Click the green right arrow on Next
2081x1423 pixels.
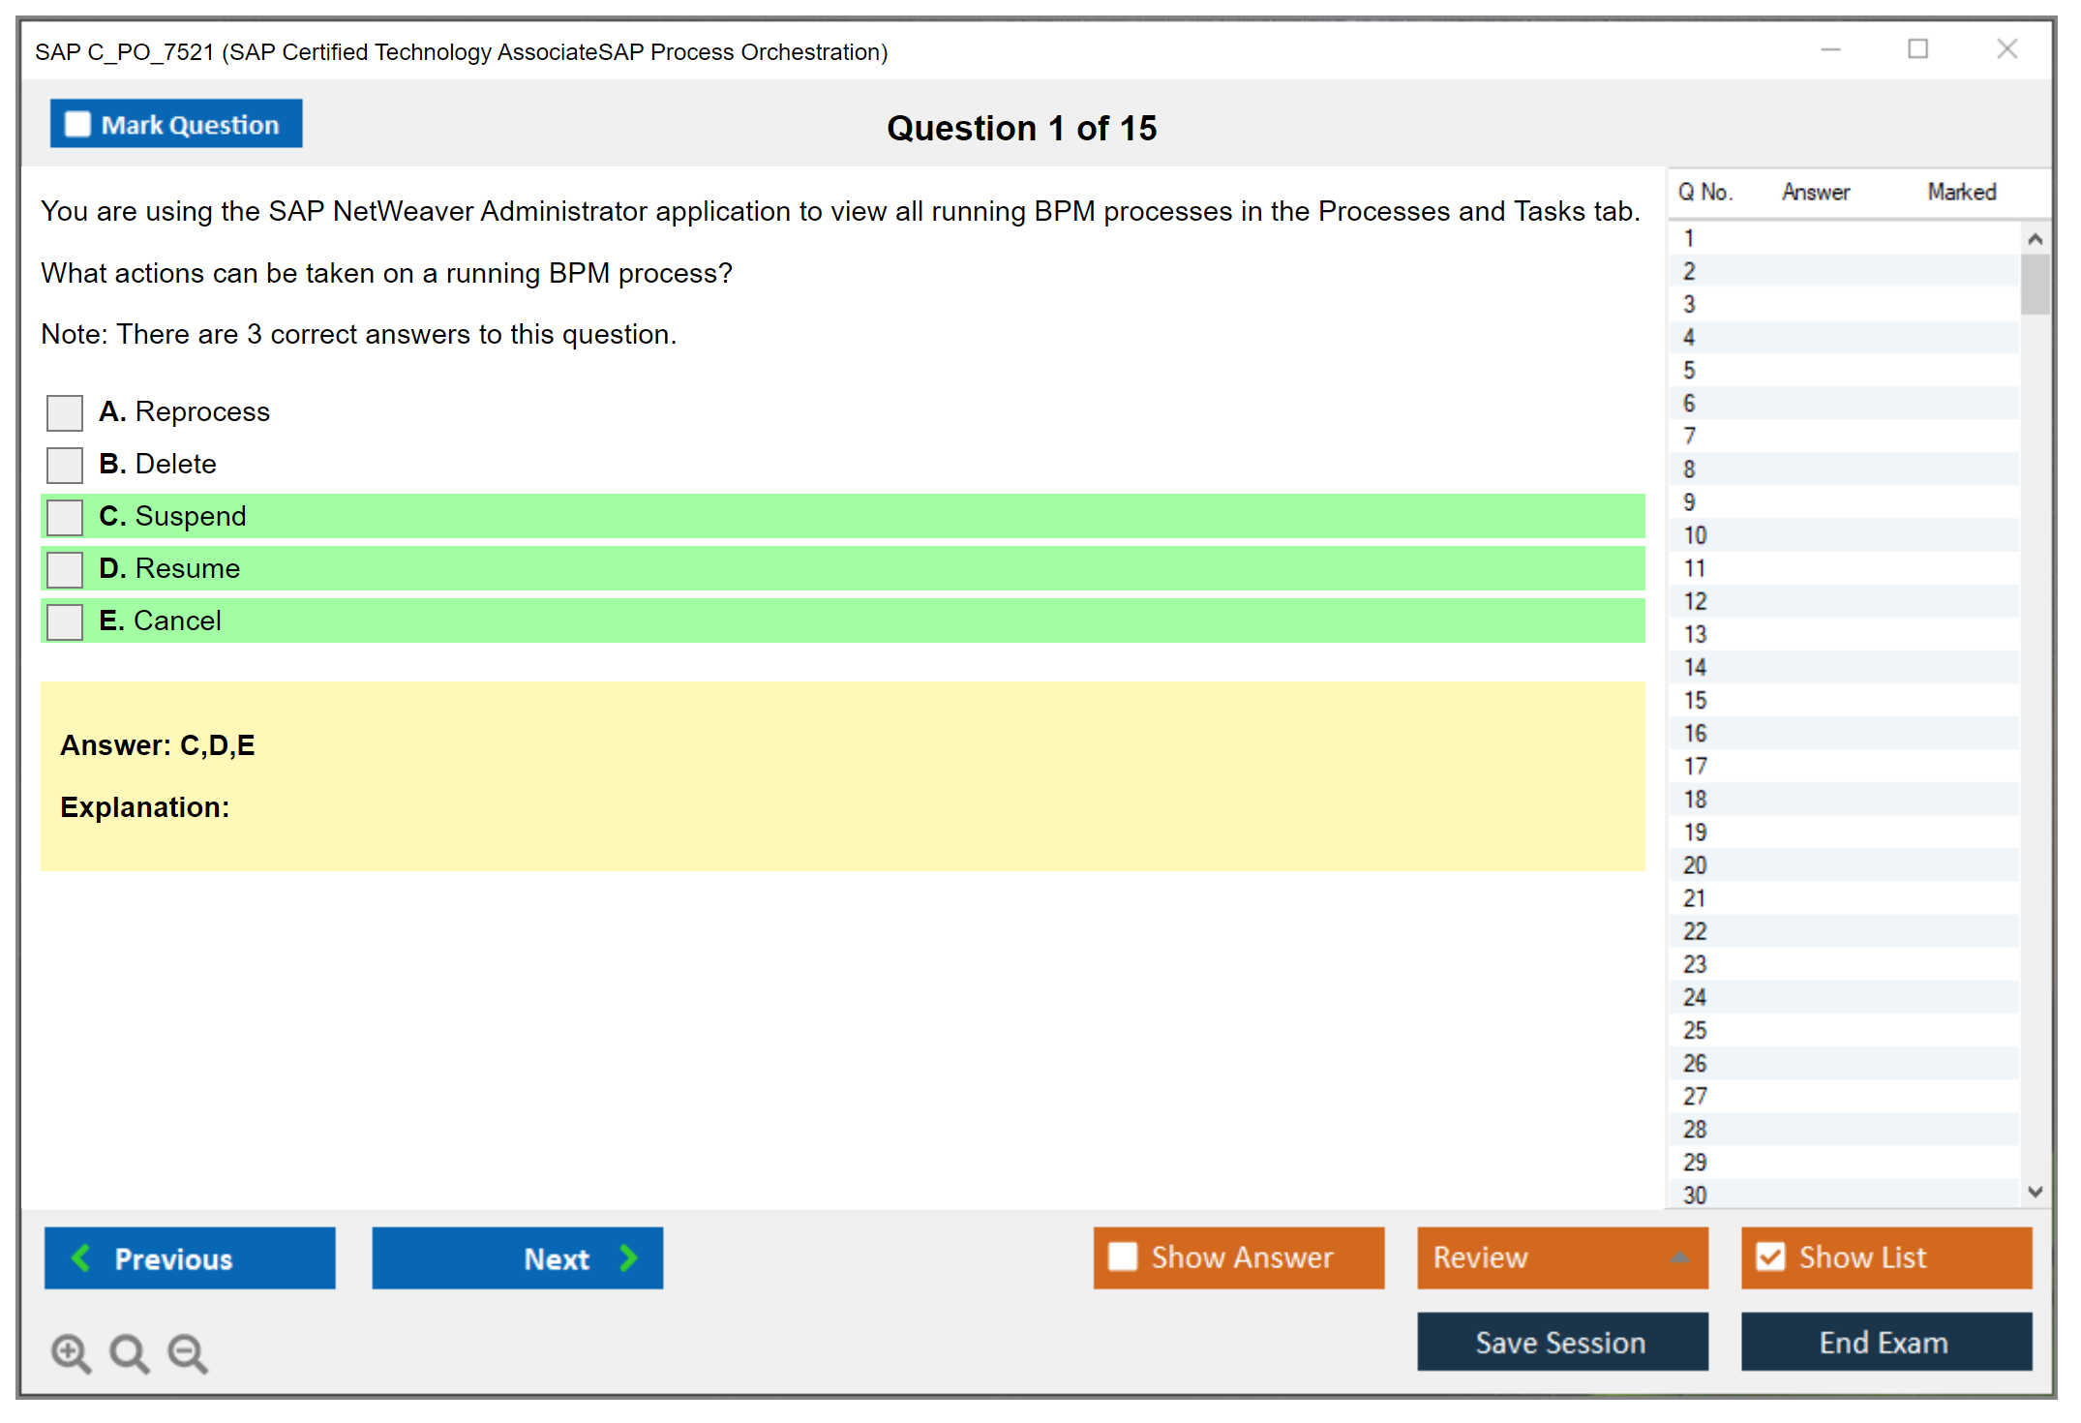point(629,1258)
